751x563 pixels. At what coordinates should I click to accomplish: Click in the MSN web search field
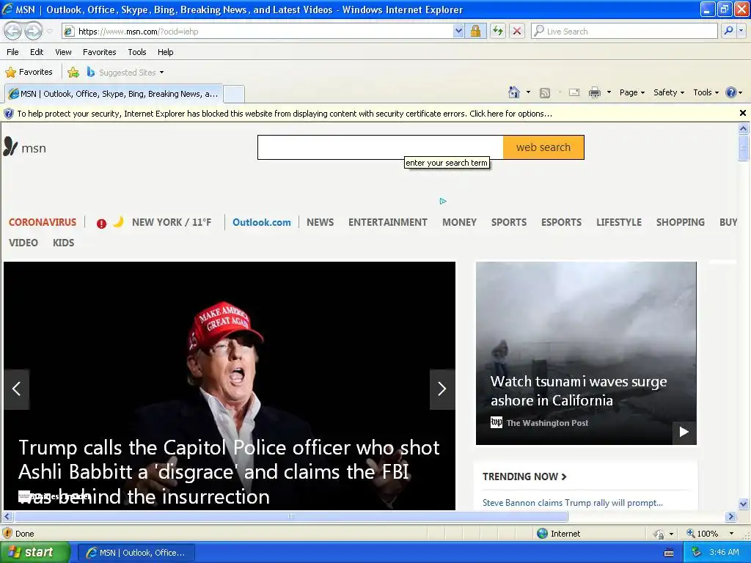[x=381, y=147]
